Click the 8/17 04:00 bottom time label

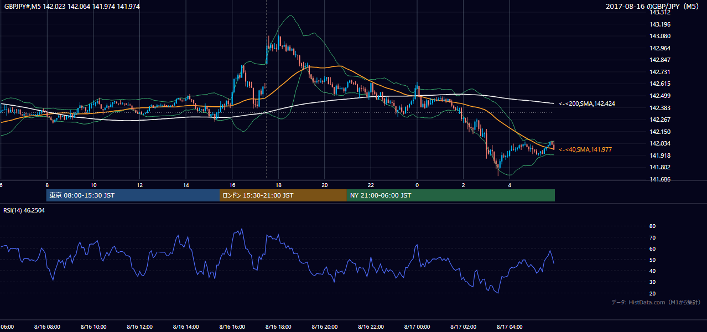(510, 326)
